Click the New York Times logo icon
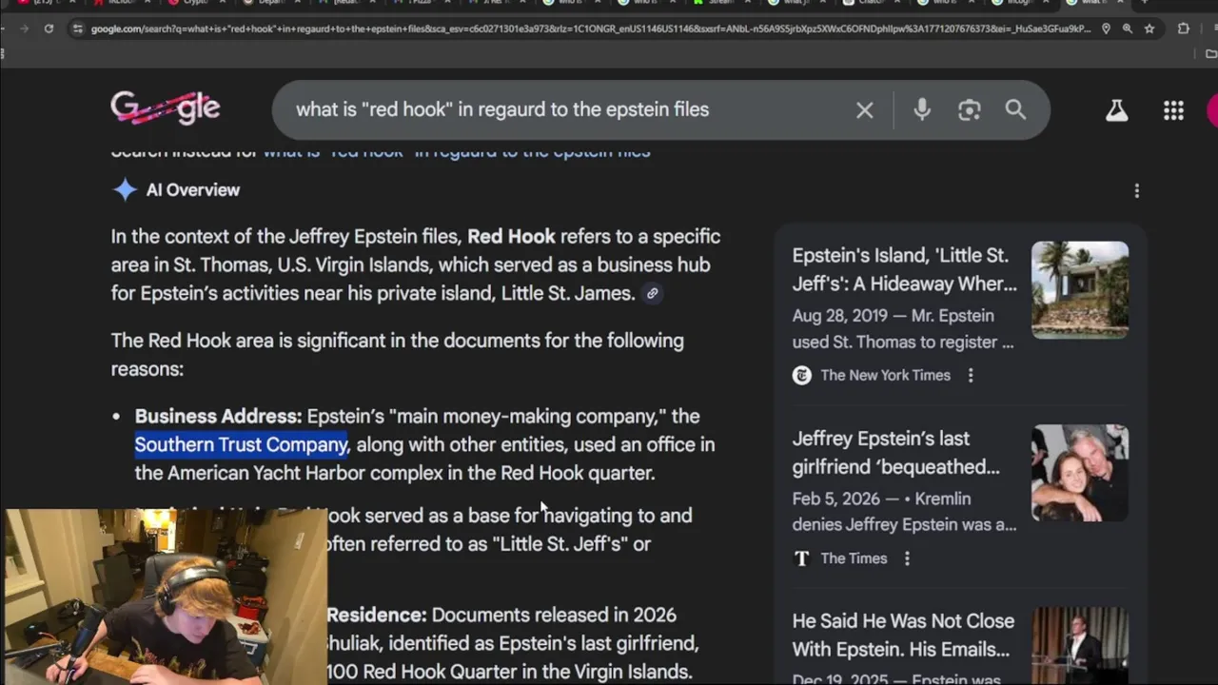The height and width of the screenshot is (685, 1218). point(801,375)
